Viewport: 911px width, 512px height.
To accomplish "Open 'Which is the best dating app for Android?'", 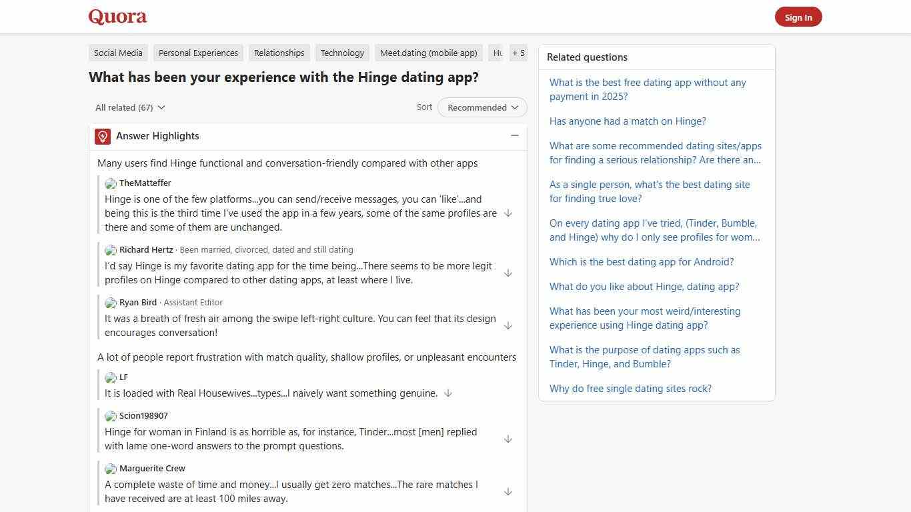I will tap(641, 261).
